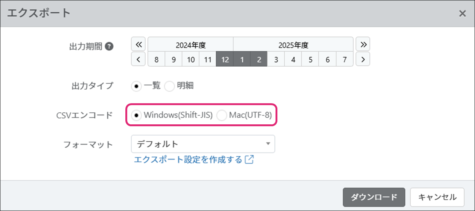Select the 明細 output type radio

click(x=170, y=86)
